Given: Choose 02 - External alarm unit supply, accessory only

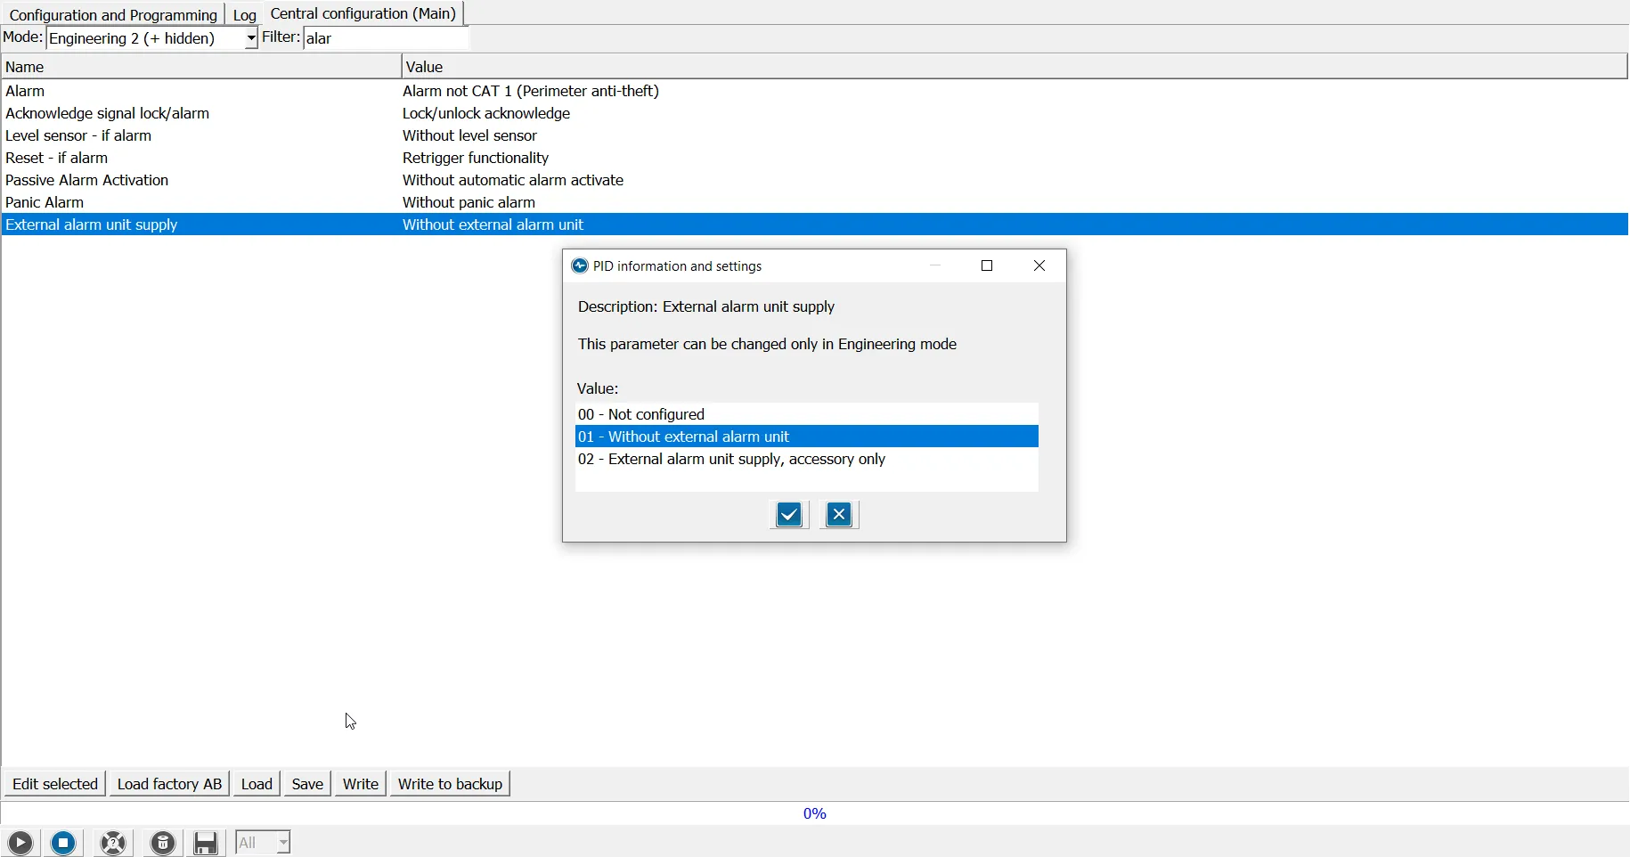Looking at the screenshot, I should 731,460.
